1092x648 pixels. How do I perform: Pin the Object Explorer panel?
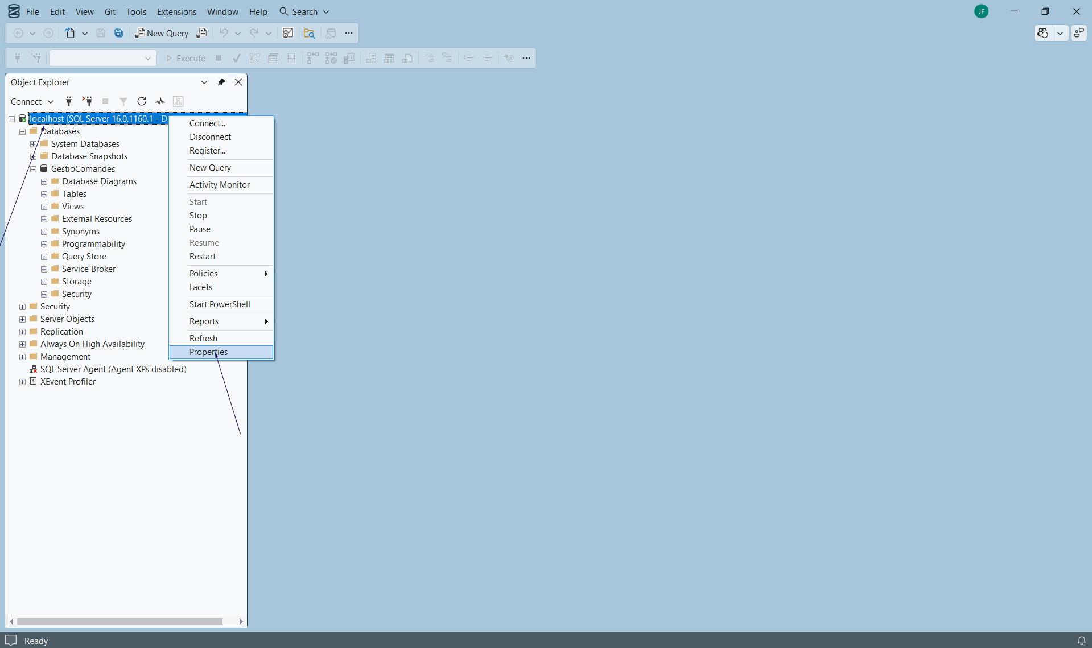[x=221, y=82]
